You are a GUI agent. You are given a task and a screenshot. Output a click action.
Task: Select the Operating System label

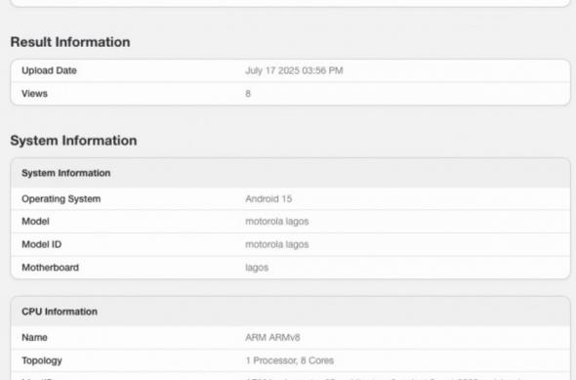click(61, 199)
